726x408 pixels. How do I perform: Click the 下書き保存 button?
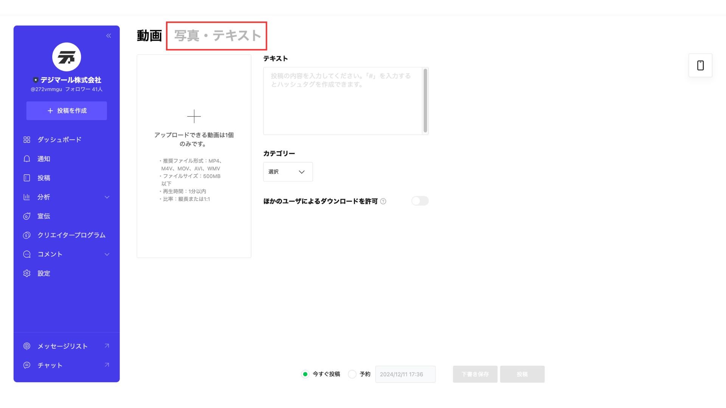(x=475, y=374)
